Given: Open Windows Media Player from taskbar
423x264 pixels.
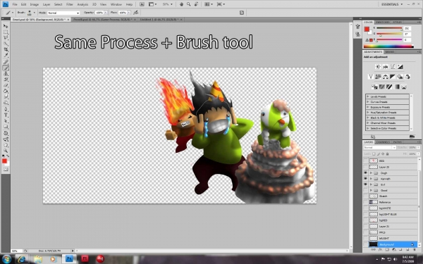Looking at the screenshot, I should [53, 259].
